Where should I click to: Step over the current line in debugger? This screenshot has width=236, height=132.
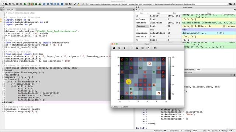pos(48,4)
